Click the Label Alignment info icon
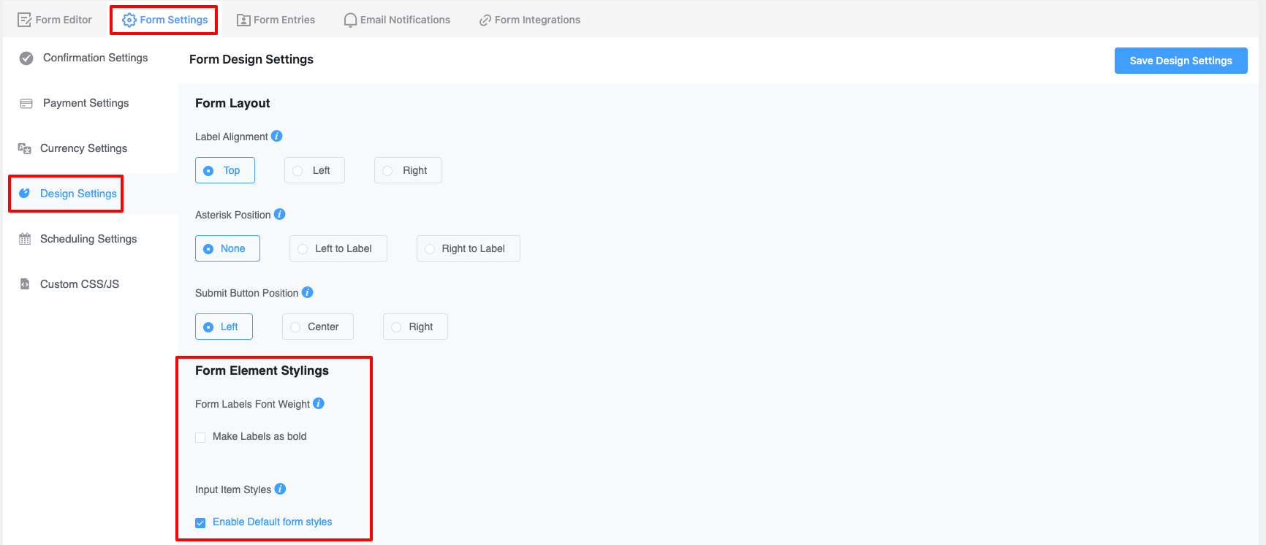Viewport: 1266px width, 545px height. point(276,136)
